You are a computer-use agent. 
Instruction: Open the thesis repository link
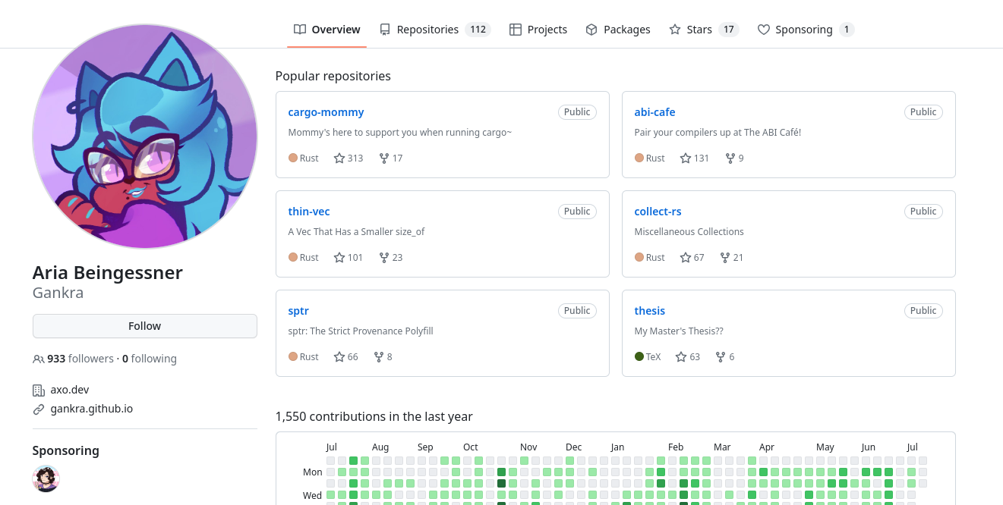[649, 311]
